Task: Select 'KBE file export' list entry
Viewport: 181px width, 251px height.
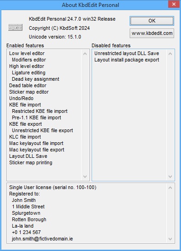Action: (x=25, y=124)
